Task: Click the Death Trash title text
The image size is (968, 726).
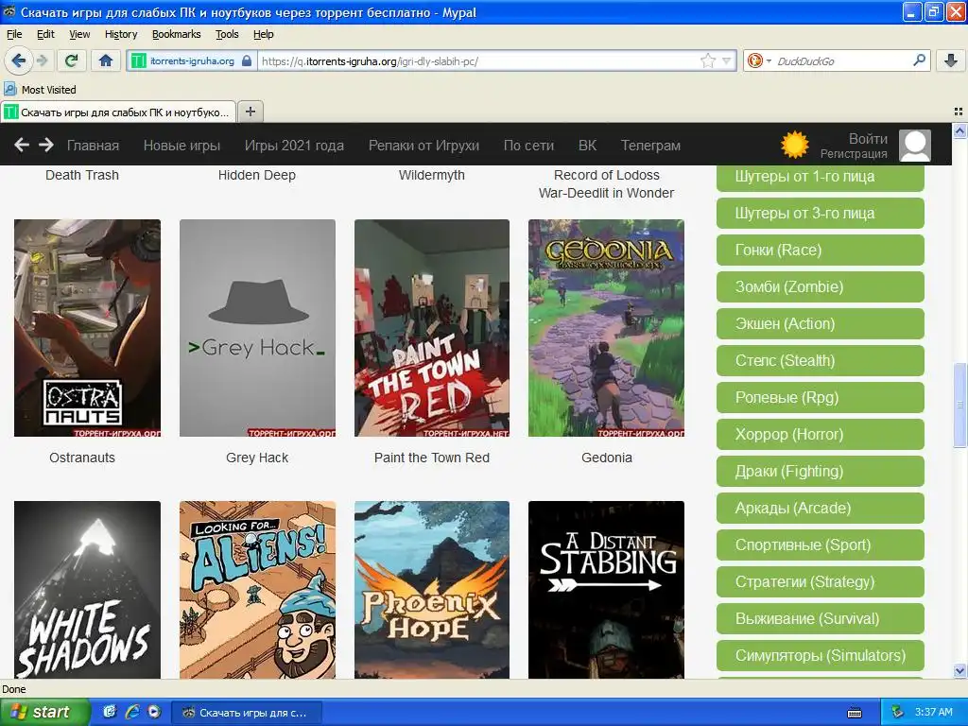Action: click(82, 175)
